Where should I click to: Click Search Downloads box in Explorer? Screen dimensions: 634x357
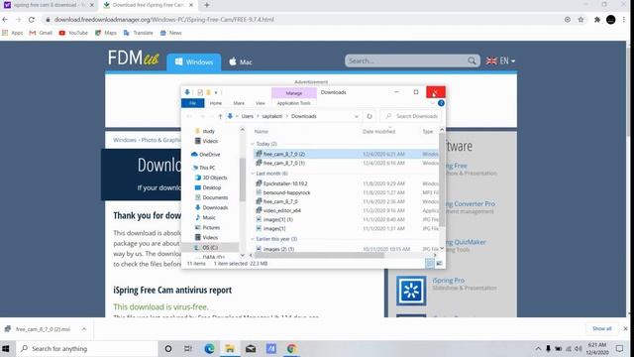click(x=411, y=116)
